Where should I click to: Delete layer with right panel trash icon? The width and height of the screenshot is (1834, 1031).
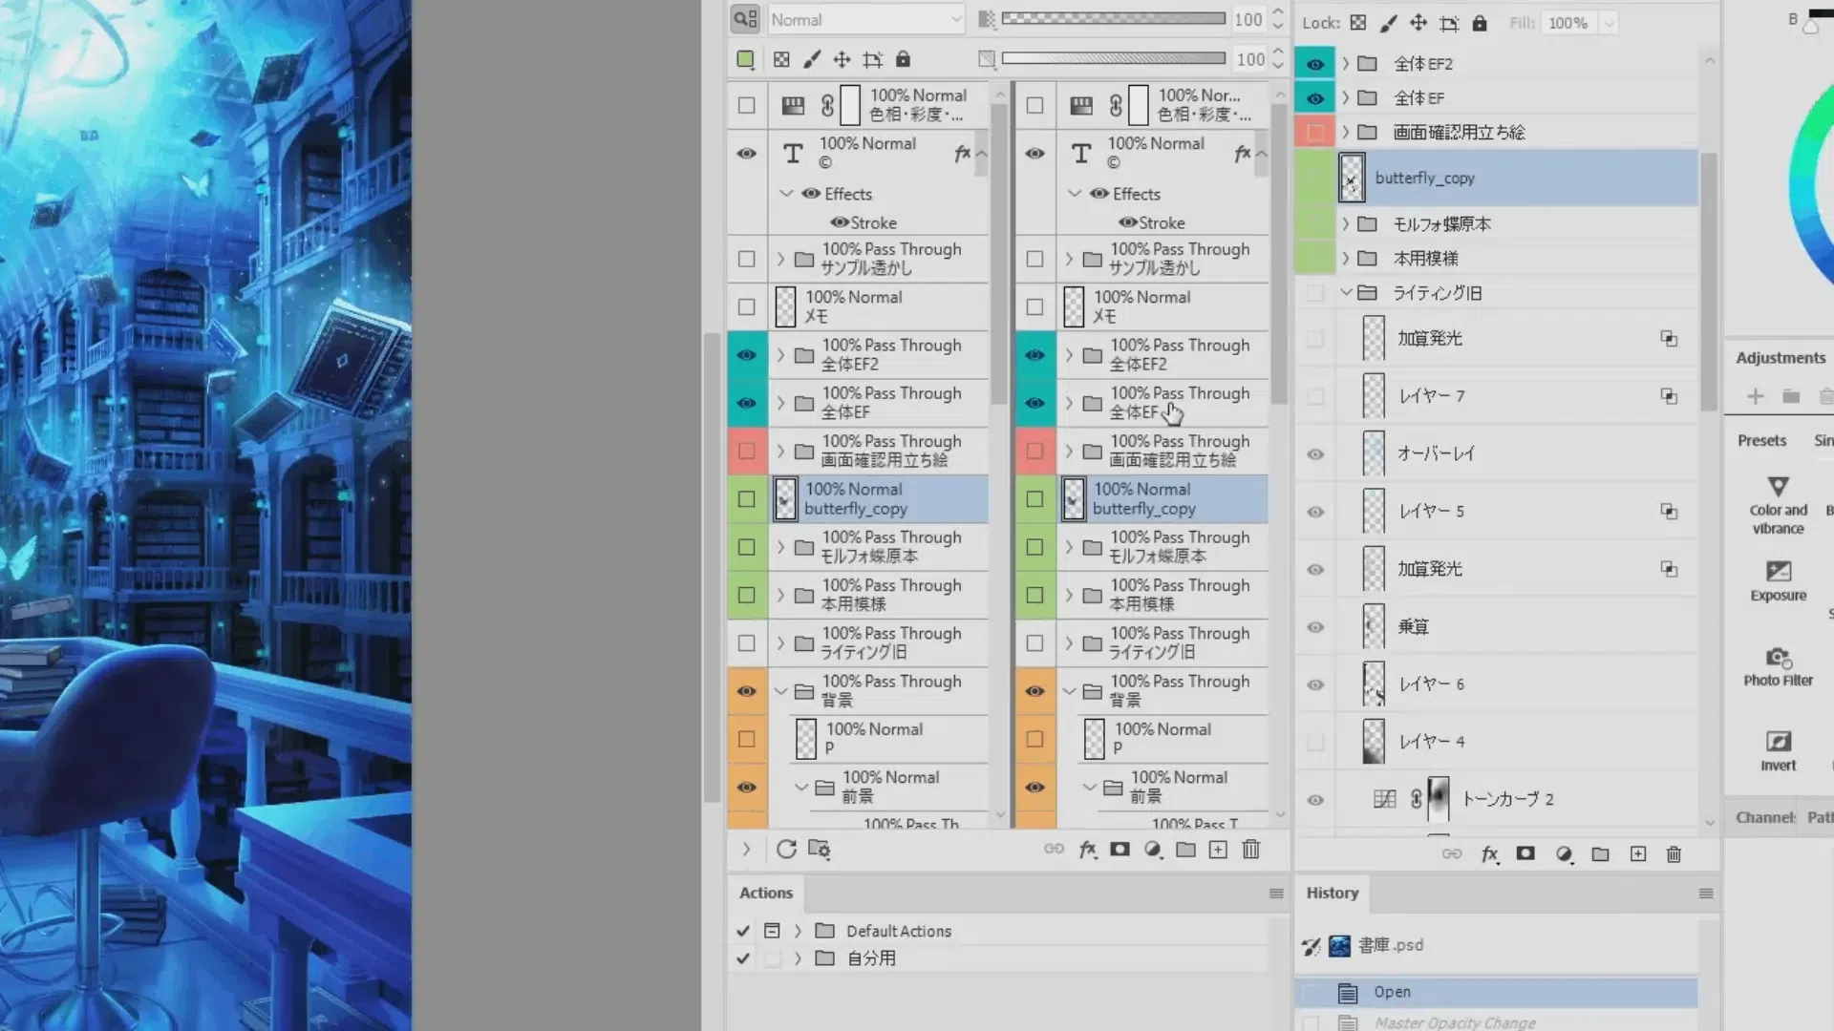pos(1674,853)
